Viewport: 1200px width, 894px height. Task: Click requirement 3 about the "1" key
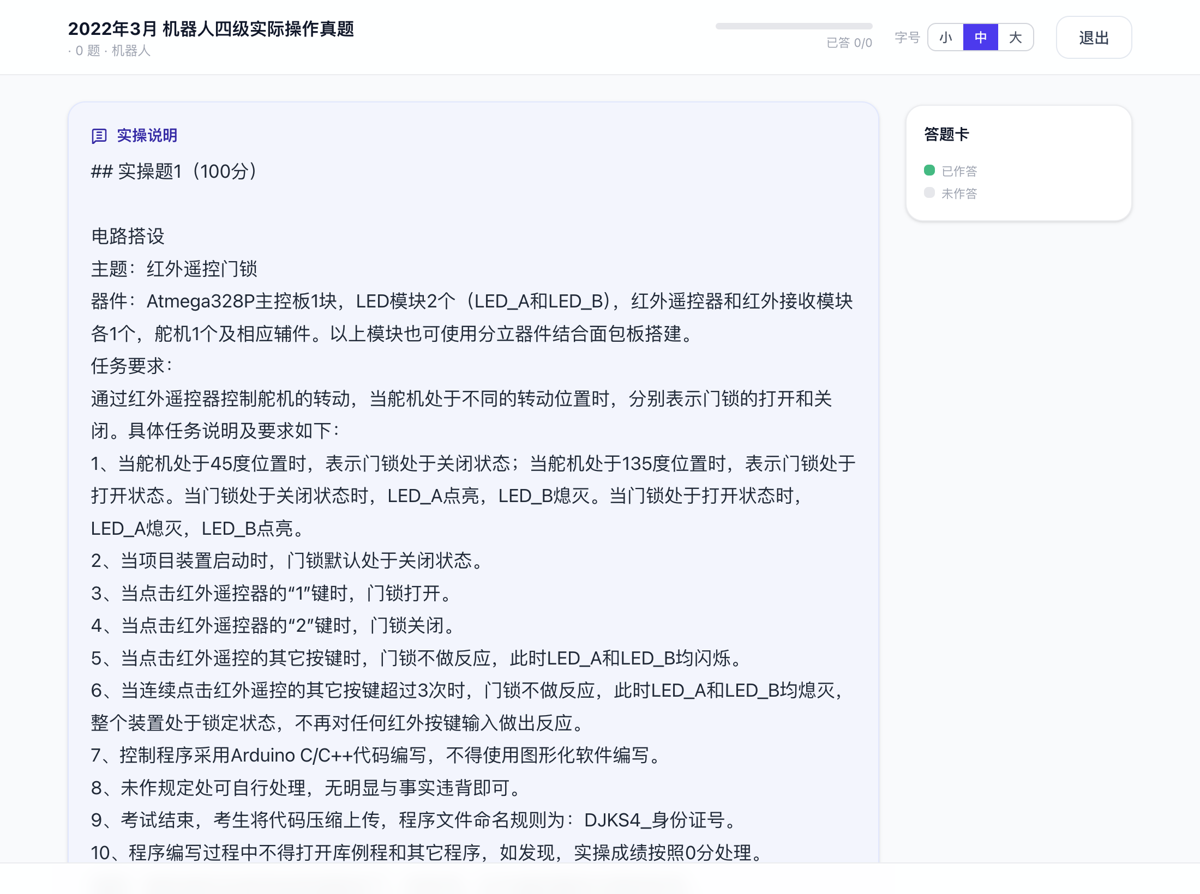pos(272,593)
